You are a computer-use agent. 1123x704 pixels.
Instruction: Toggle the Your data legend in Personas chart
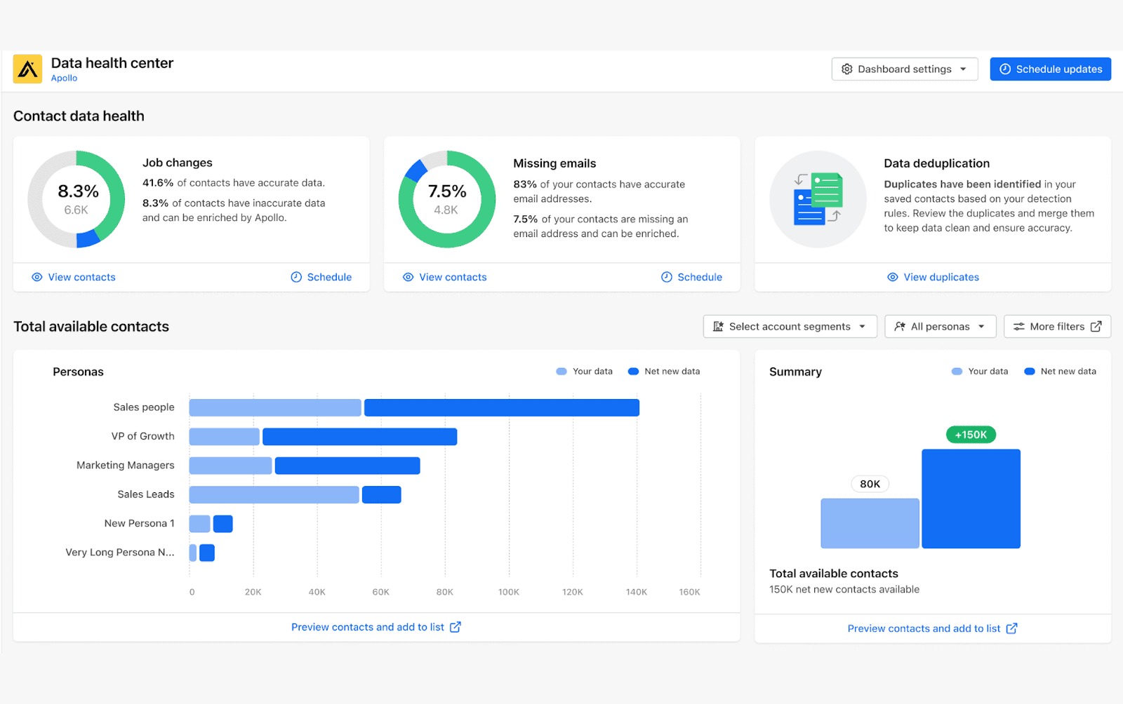tap(584, 371)
